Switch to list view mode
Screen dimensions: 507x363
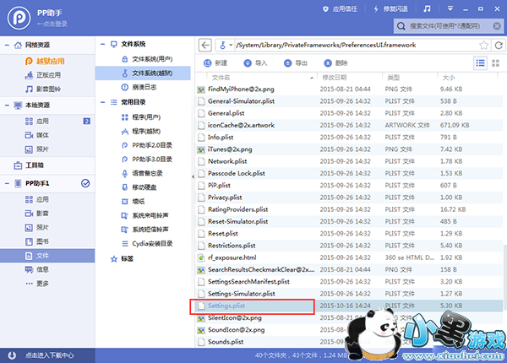(x=480, y=63)
